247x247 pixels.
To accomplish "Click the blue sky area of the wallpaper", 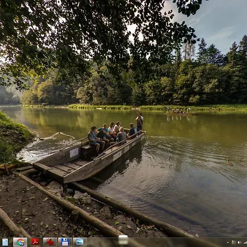I will pos(220,22).
